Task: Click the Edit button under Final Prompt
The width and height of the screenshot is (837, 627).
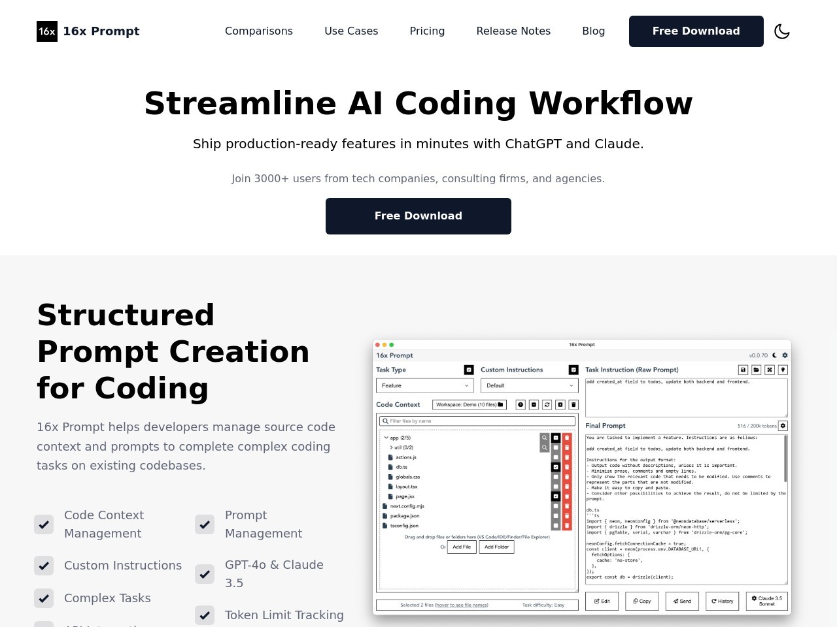Action: [x=602, y=601]
